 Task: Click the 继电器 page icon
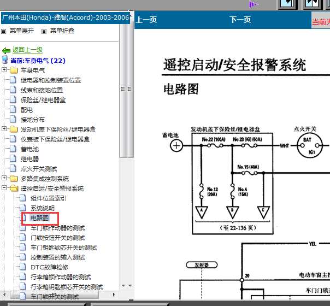[x=13, y=158]
